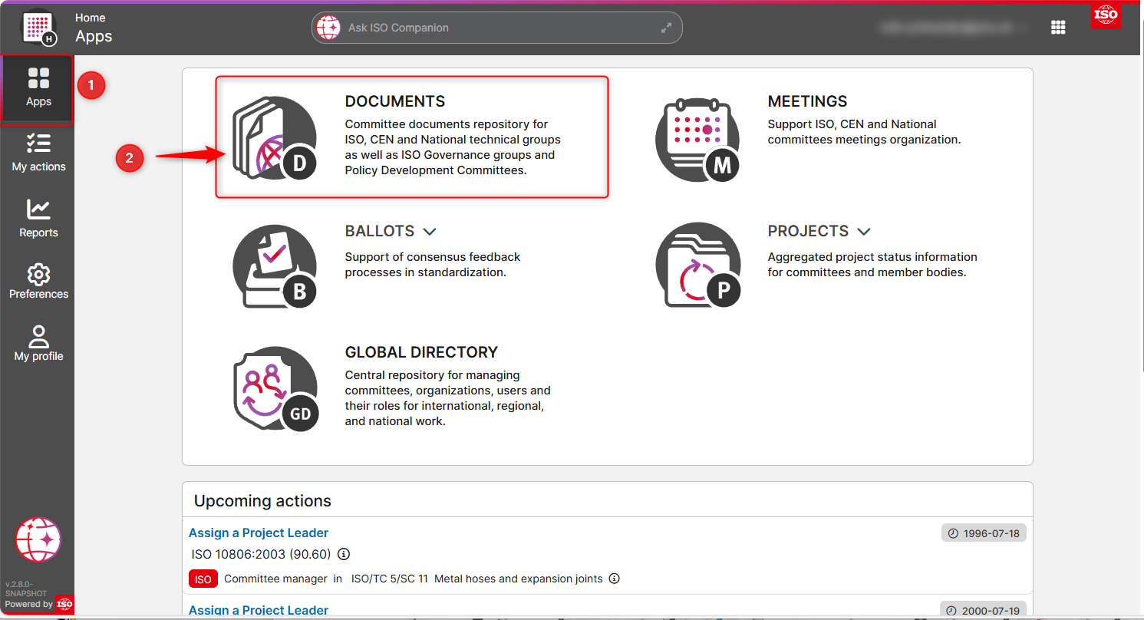Open the Apps section in the sidebar

point(38,88)
